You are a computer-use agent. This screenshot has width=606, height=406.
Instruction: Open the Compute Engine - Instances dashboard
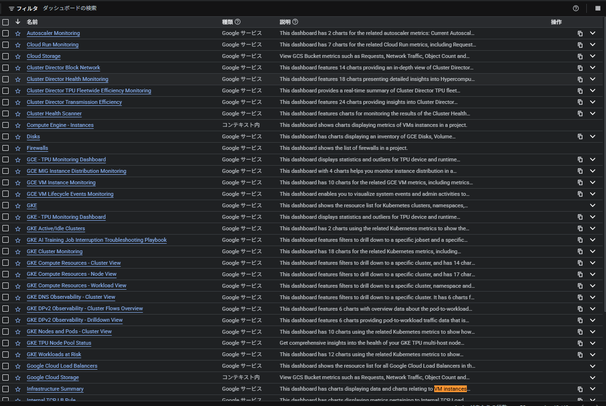[x=60, y=125]
